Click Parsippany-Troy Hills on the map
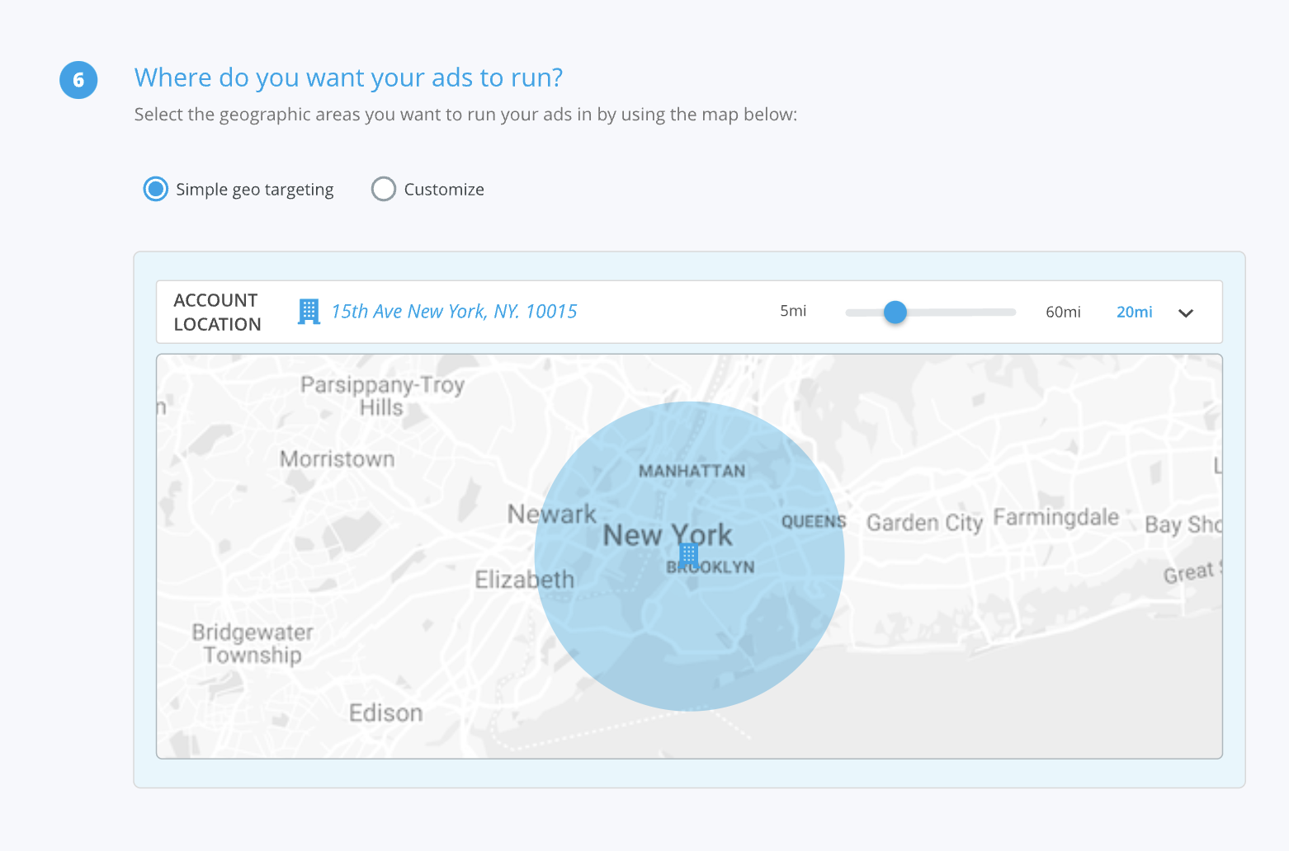This screenshot has width=1289, height=851. coord(382,396)
